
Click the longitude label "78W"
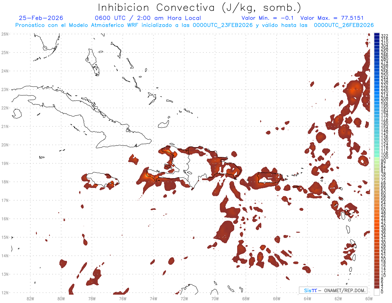(92, 298)
